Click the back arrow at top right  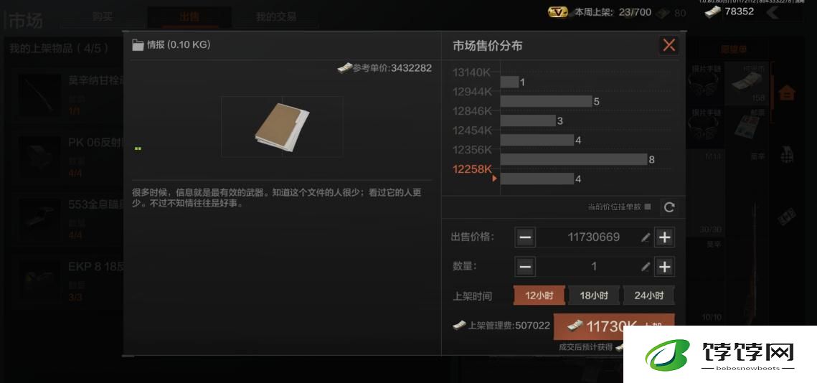773,12
